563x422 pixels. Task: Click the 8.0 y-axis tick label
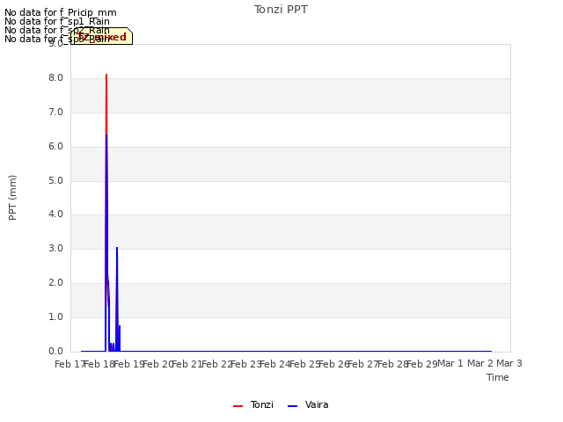tap(55, 78)
